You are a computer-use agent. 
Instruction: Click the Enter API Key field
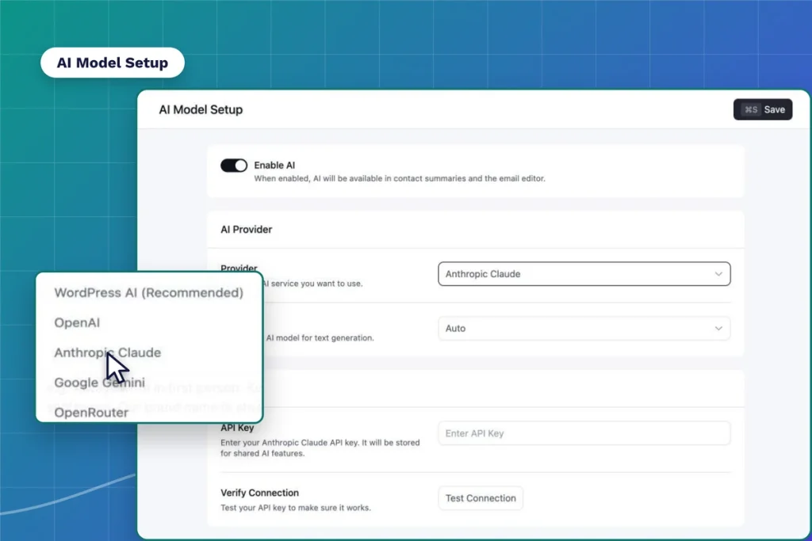pos(584,433)
